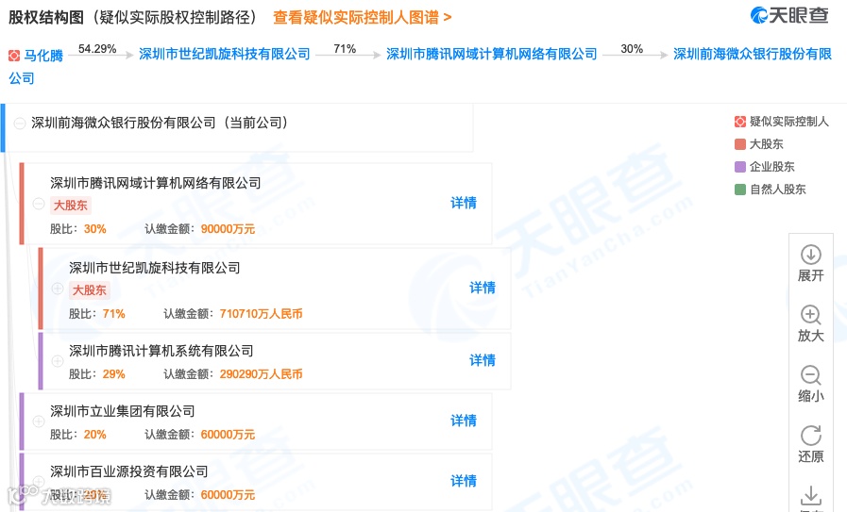The height and width of the screenshot is (512, 847).
Task: Click the 71% share label in path
Action: pos(345,48)
